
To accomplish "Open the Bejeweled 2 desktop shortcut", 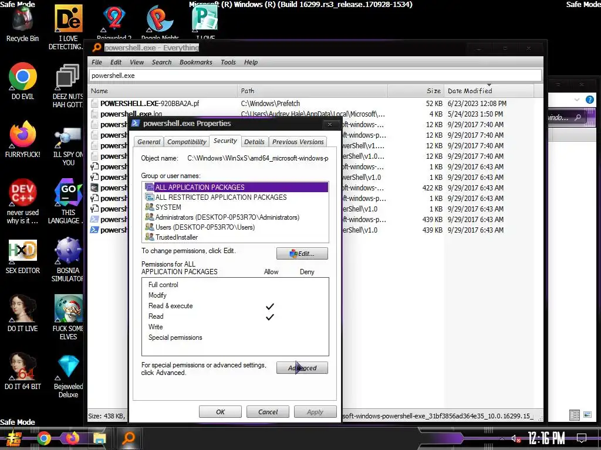I will click(x=114, y=22).
